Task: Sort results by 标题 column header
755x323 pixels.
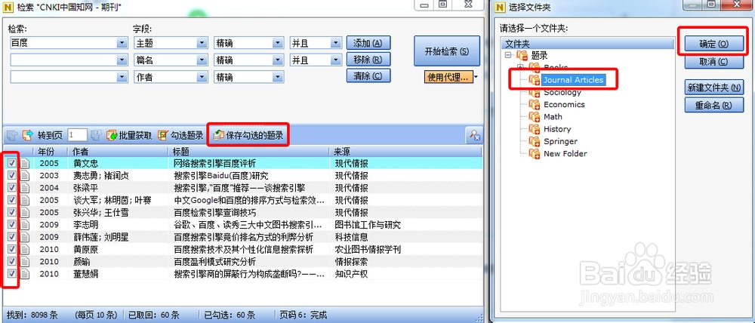Action: 249,151
